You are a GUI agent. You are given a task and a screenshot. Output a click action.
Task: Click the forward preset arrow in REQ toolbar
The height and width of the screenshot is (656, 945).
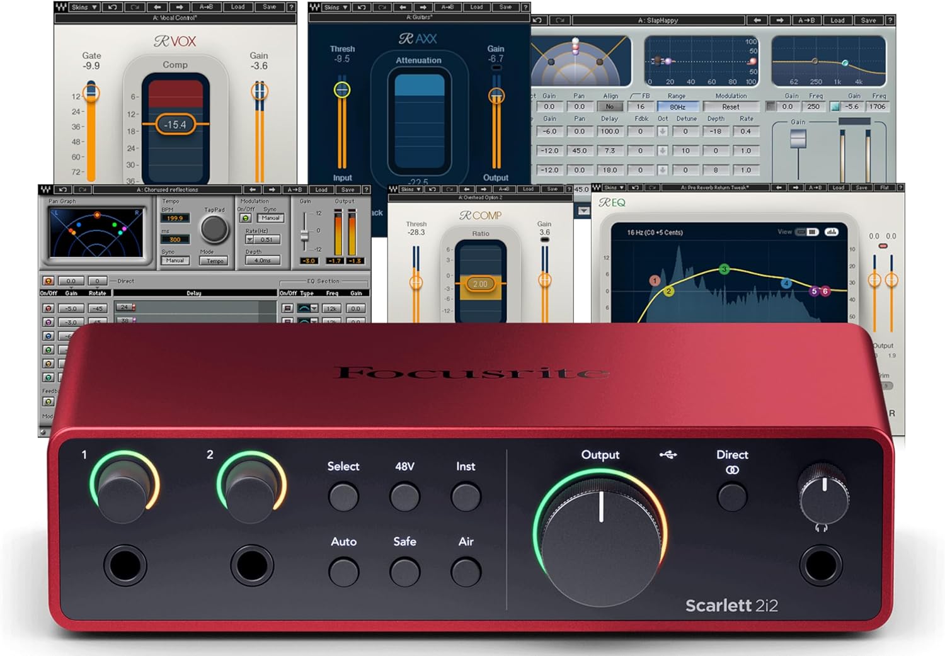796,187
